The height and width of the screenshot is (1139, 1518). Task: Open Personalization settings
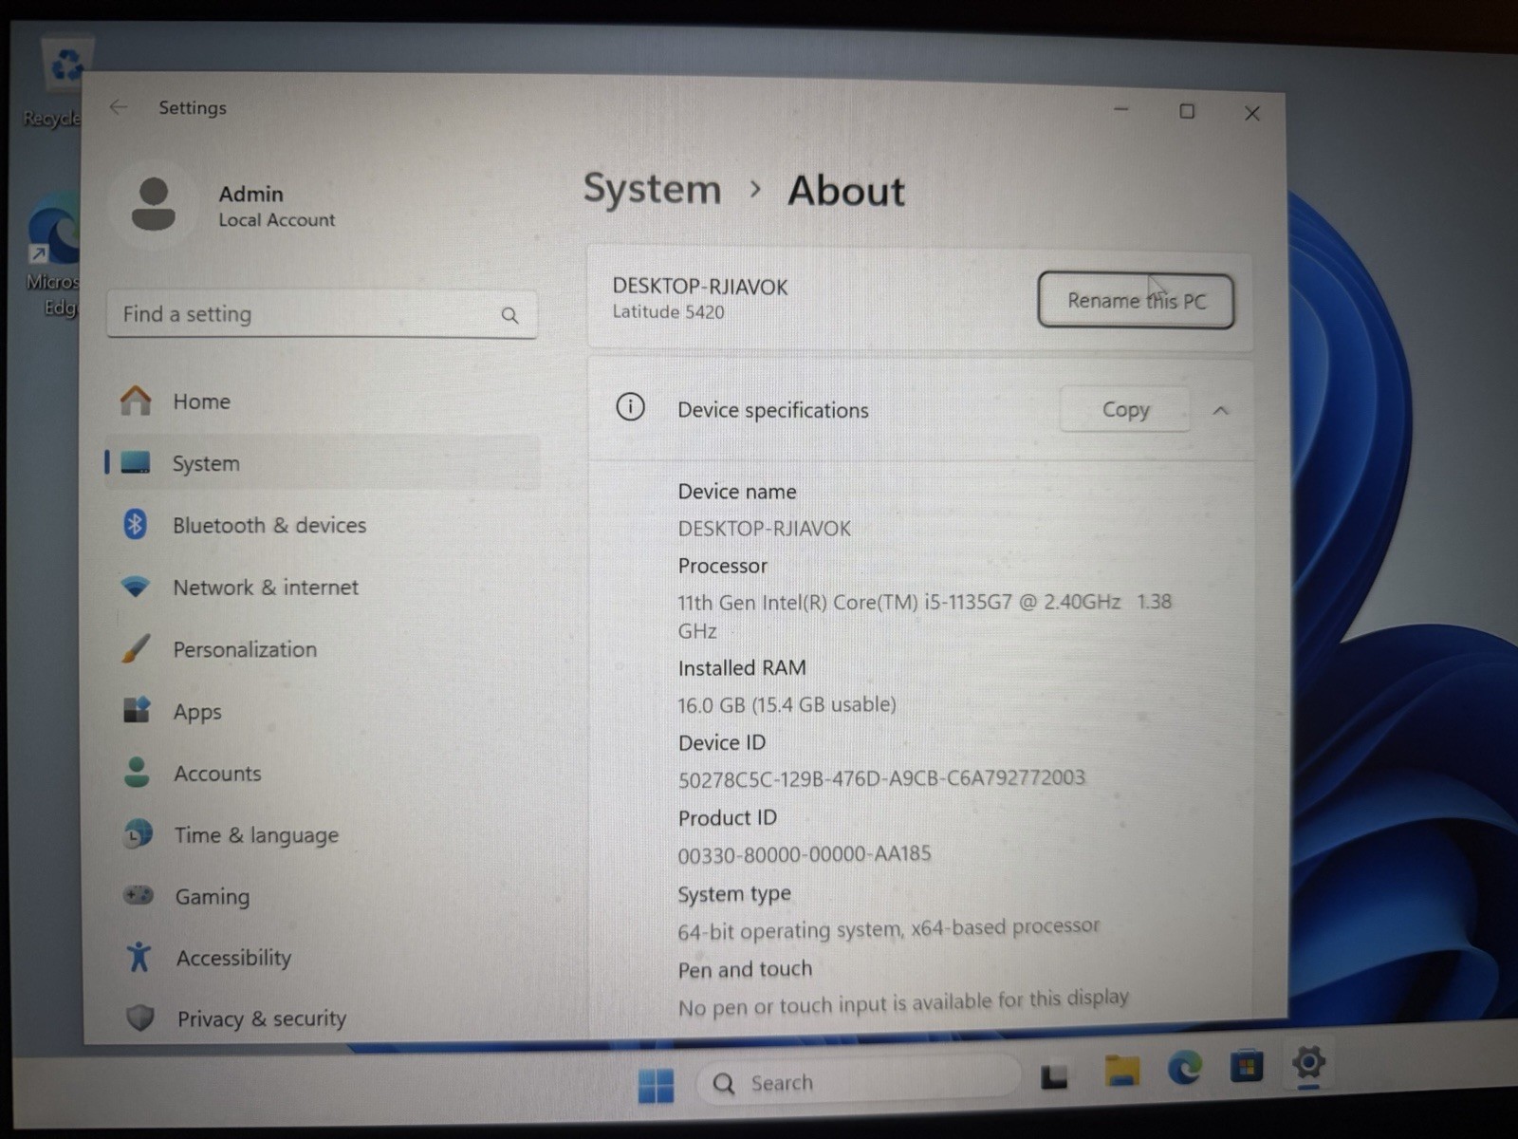[323, 649]
